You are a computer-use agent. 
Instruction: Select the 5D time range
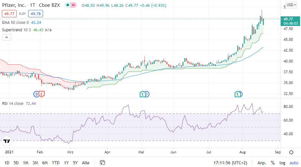point(16,163)
